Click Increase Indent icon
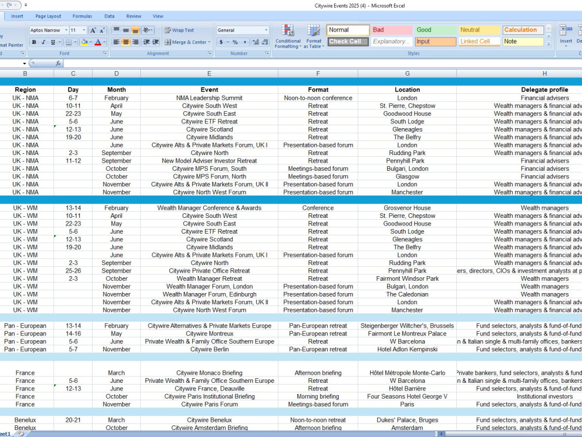582x437 pixels. [155, 43]
